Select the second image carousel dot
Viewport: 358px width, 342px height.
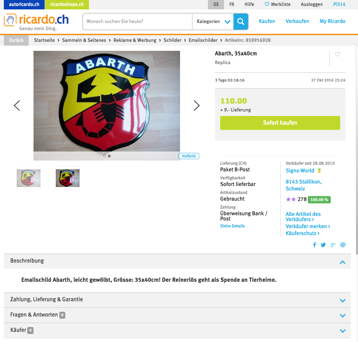(109, 156)
